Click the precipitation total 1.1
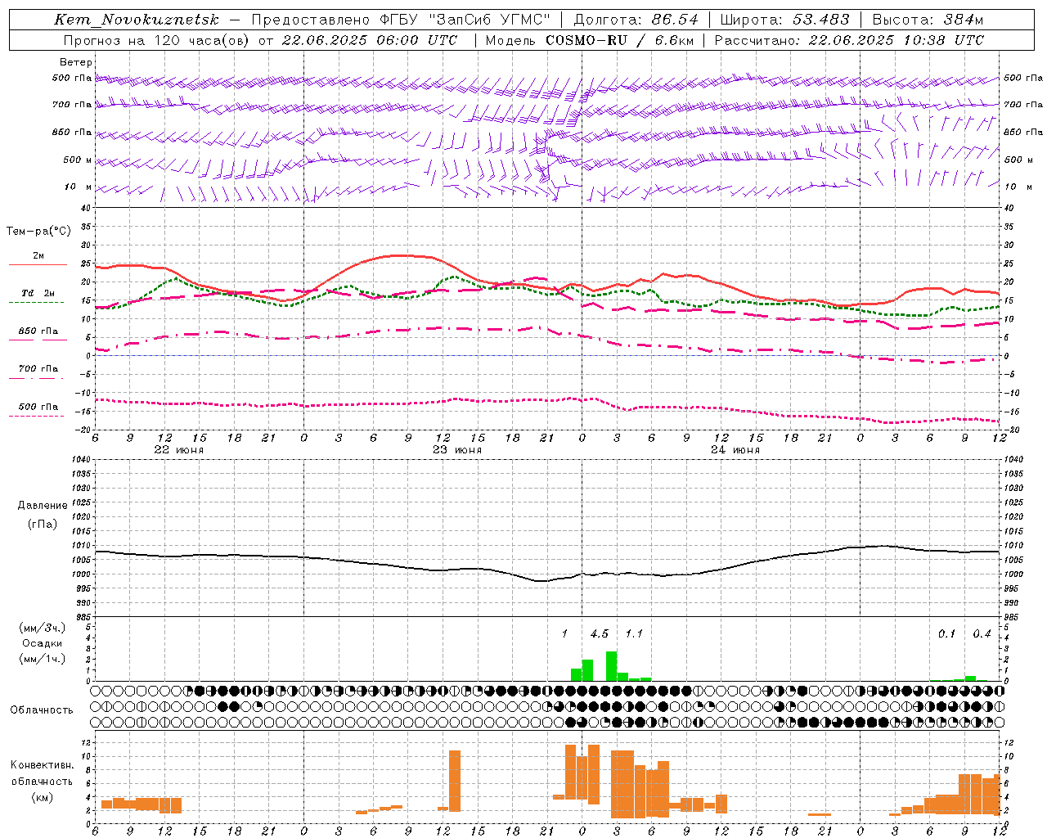 (634, 634)
